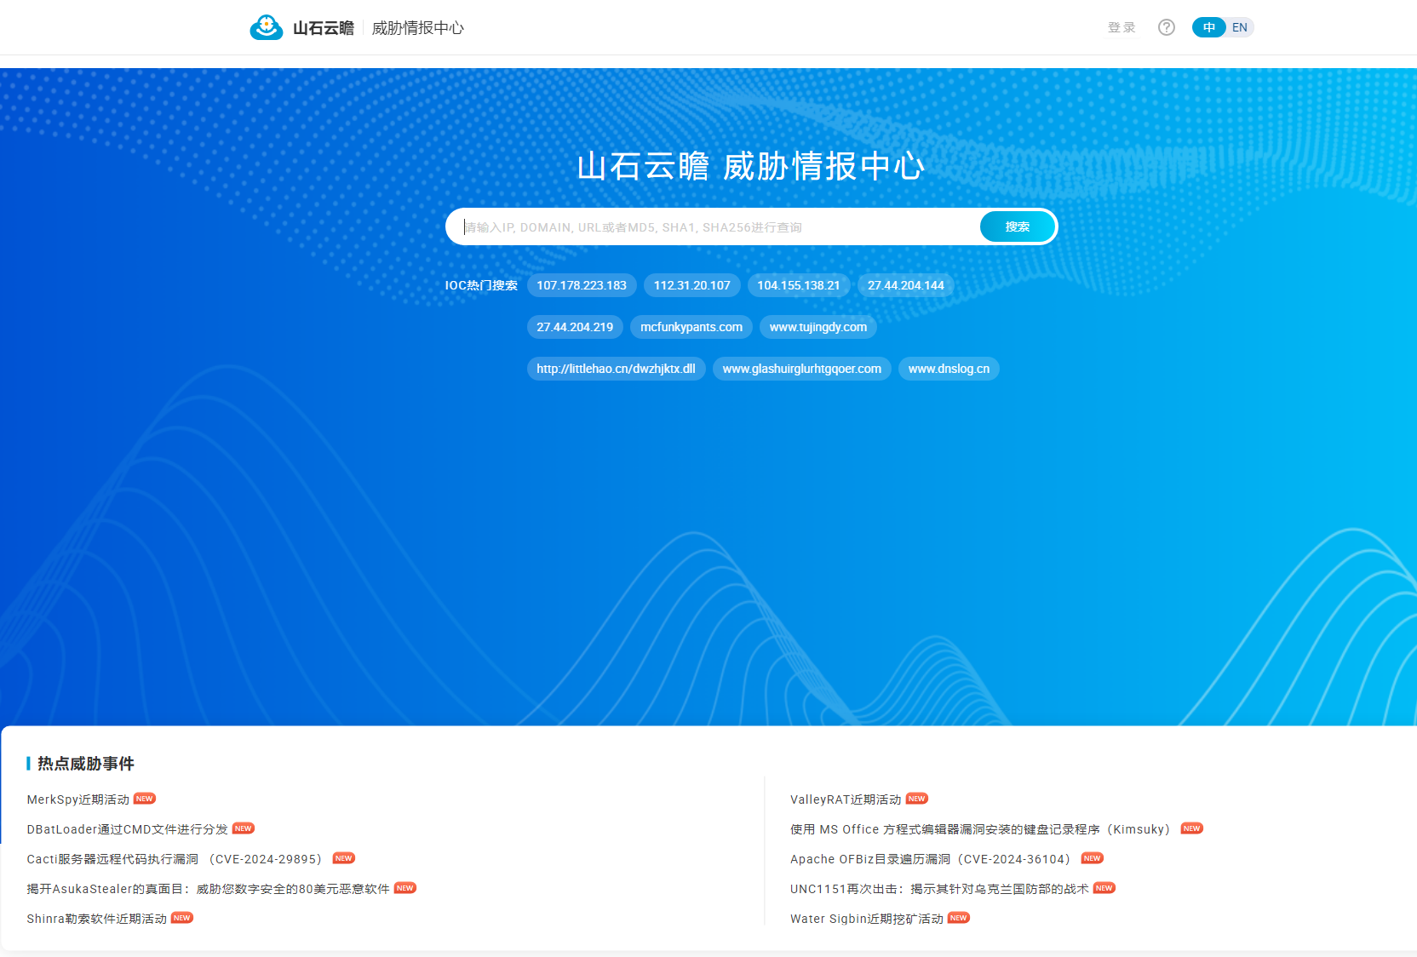Switch language back to 中
1417x957 pixels.
pyautogui.click(x=1208, y=26)
